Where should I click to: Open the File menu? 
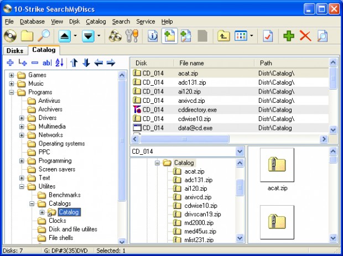coord(9,22)
